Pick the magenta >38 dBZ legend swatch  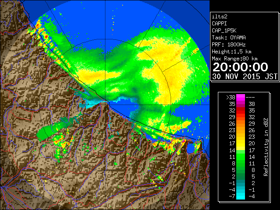click(x=241, y=98)
